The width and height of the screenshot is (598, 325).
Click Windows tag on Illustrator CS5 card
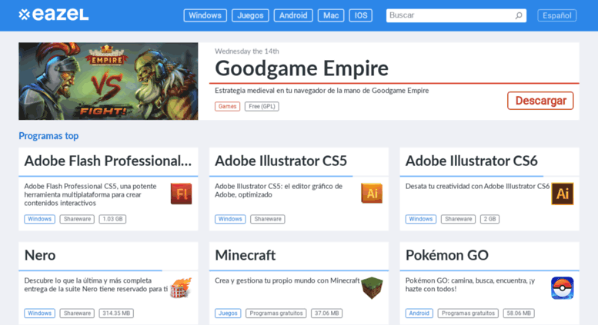coord(230,219)
